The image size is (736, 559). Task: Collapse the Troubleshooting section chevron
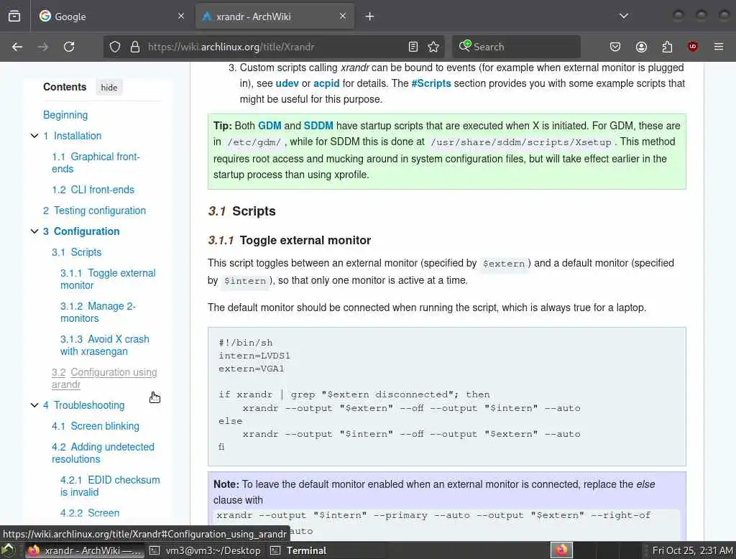coord(34,405)
